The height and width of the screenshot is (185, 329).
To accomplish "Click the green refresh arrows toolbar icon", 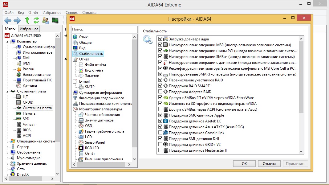I will pyautogui.click(x=36, y=21).
